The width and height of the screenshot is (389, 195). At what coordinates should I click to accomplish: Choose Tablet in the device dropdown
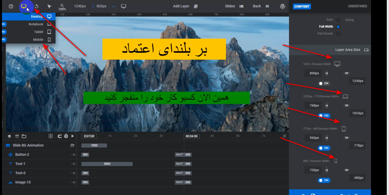29,32
